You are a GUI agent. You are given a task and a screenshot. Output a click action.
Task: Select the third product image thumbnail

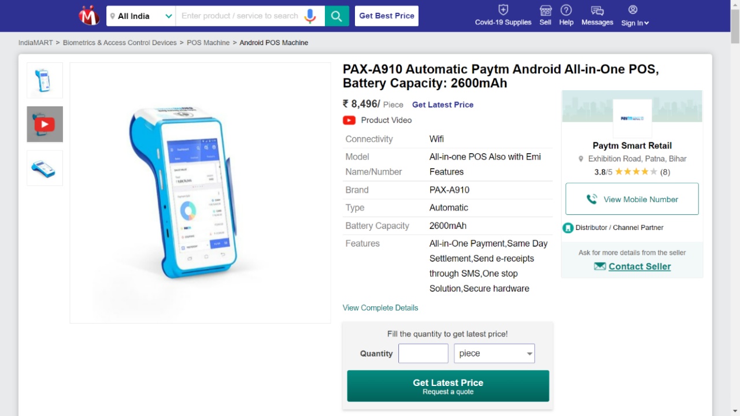pyautogui.click(x=45, y=168)
